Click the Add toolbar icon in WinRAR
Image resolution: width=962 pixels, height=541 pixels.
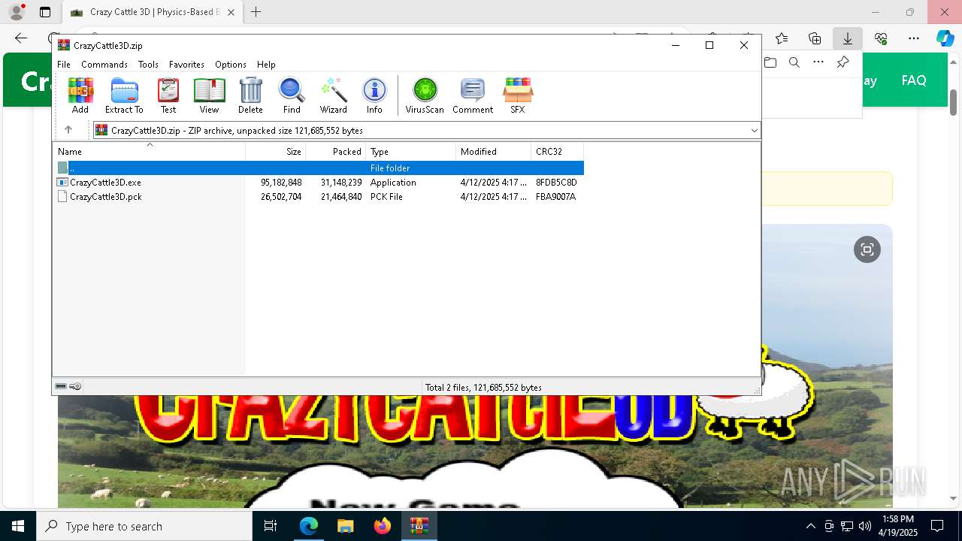pyautogui.click(x=80, y=95)
